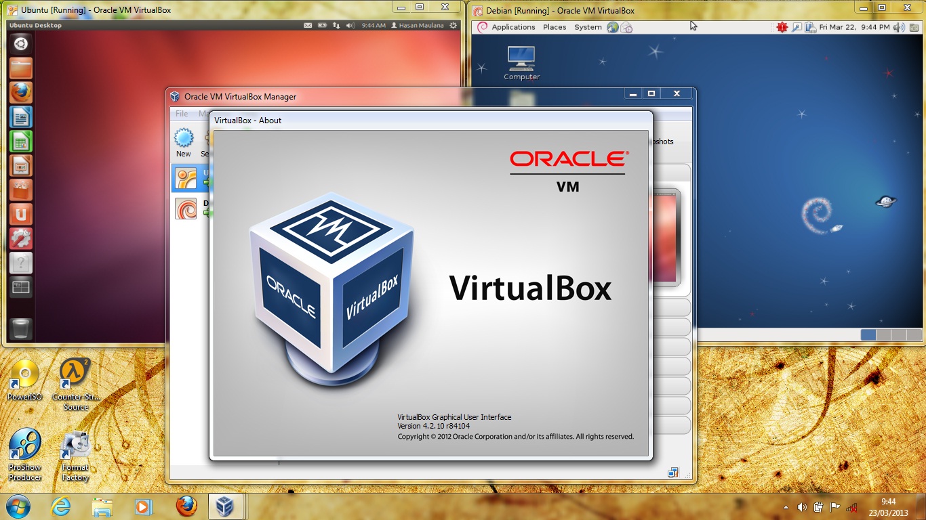The height and width of the screenshot is (520, 926).
Task: Select the Debian VM in the VirtualBox Manager list
Action: 190,209
